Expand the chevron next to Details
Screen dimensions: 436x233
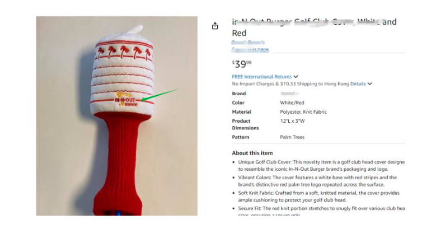click(370, 84)
